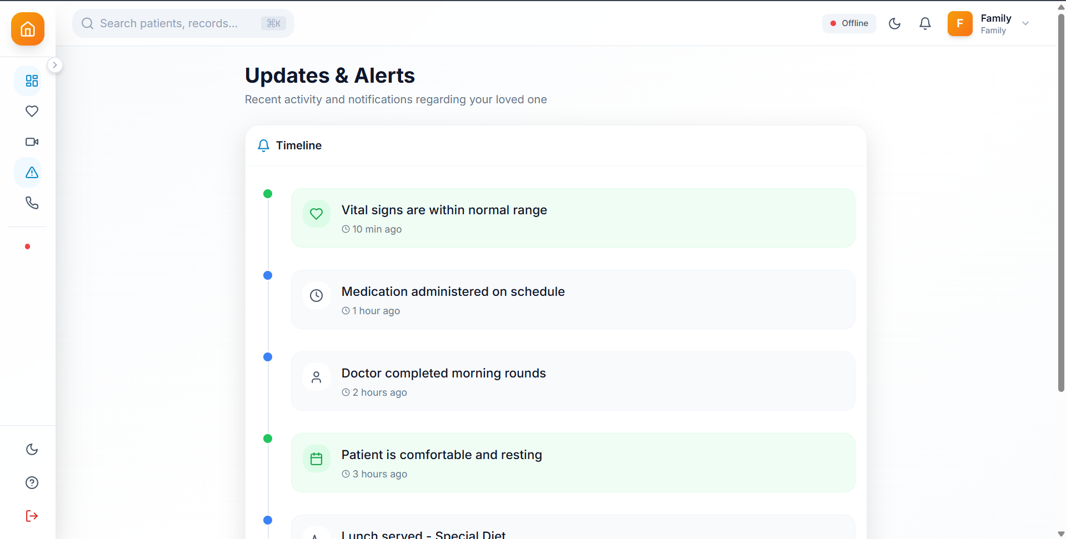The width and height of the screenshot is (1066, 539).
Task: Click the Updates & Alerts page heading
Action: (x=330, y=75)
